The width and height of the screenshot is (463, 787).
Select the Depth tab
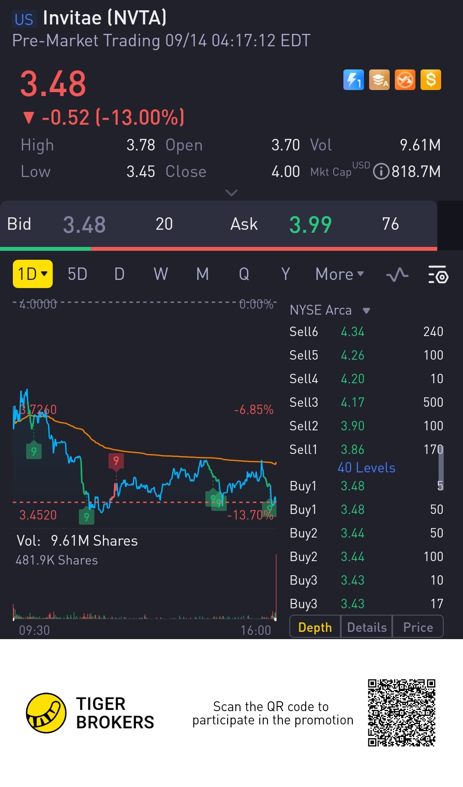click(315, 627)
